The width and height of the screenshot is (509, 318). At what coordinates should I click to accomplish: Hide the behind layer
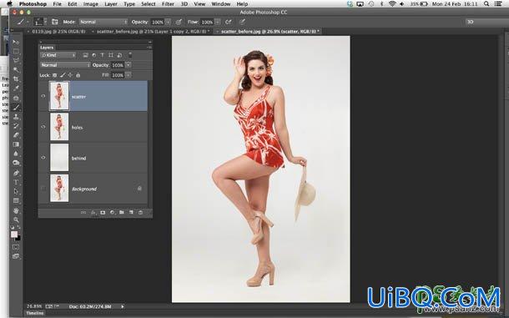click(x=43, y=158)
